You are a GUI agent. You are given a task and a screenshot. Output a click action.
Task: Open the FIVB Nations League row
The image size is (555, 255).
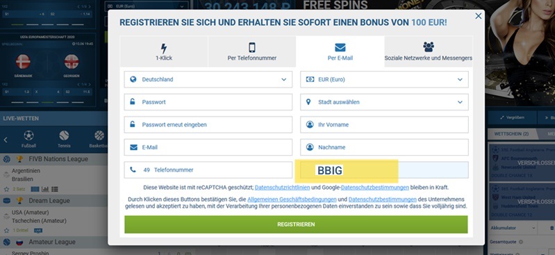(x=53, y=159)
